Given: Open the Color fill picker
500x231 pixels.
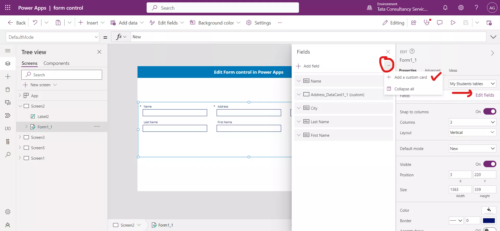Looking at the screenshot, I should 489,210.
